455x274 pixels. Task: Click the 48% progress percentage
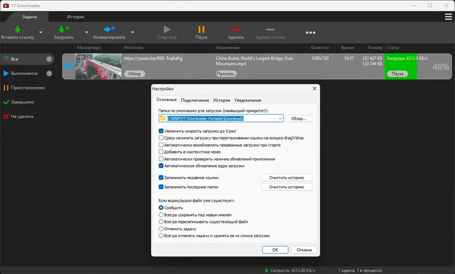[441, 67]
